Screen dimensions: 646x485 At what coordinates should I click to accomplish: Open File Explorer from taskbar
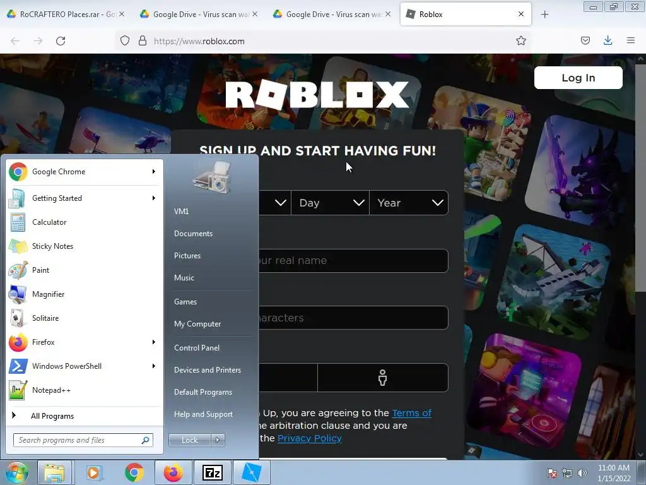tap(54, 472)
